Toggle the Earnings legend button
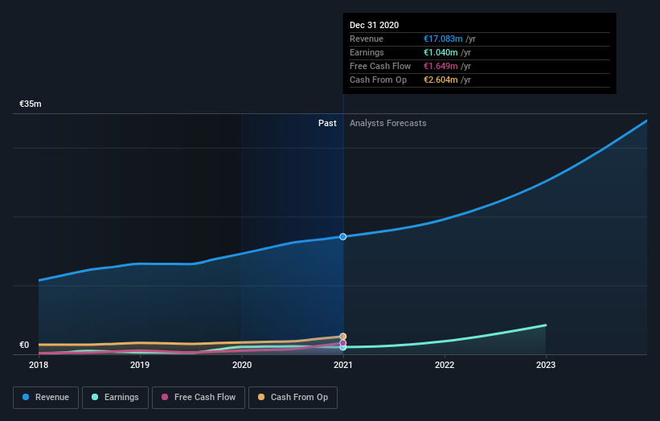This screenshot has height=421, width=660. click(x=115, y=398)
